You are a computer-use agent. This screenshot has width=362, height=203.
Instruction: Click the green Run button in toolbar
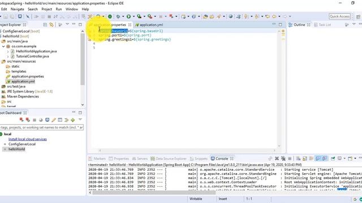128,16
